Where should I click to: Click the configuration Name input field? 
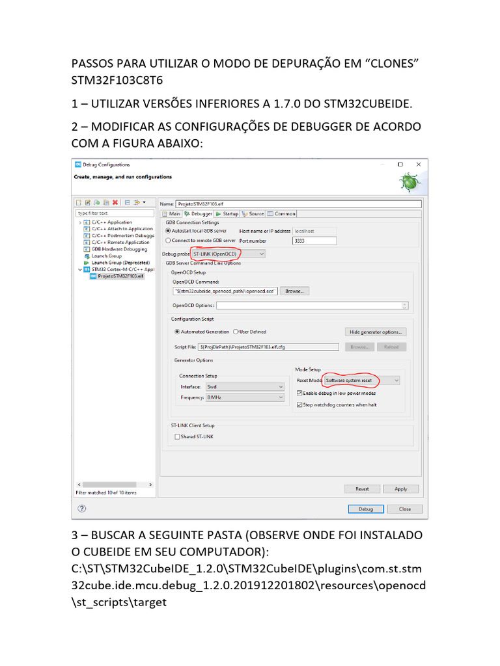pyautogui.click(x=298, y=204)
